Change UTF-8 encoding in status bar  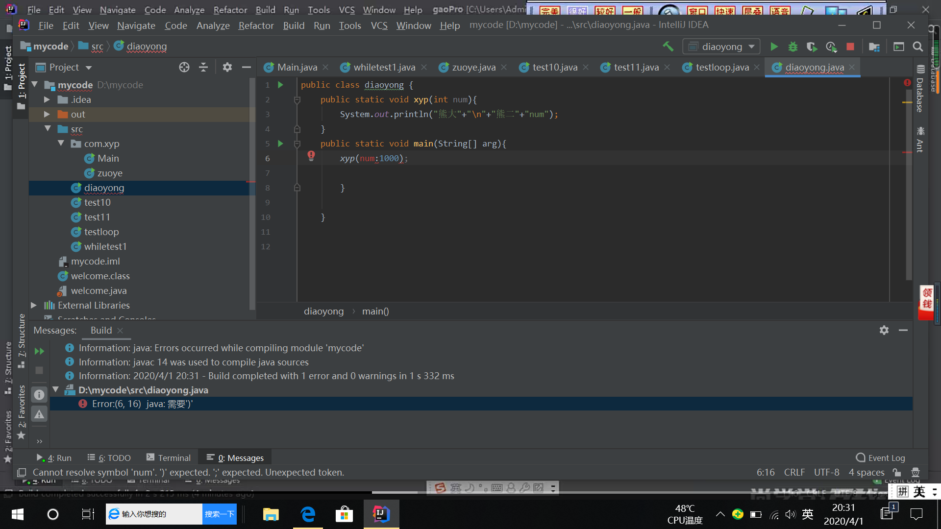(x=827, y=472)
